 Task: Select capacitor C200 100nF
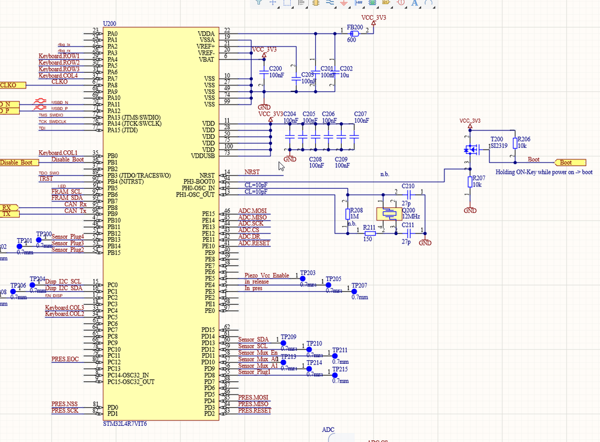264,72
